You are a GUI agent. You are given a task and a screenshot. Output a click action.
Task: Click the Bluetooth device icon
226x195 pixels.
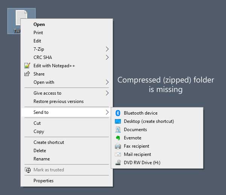click(118, 113)
